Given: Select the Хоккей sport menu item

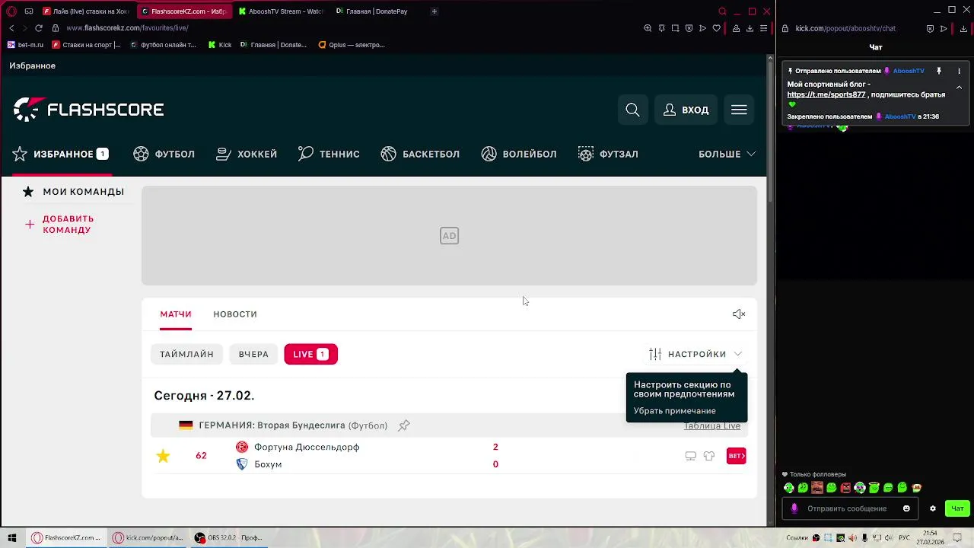Looking at the screenshot, I should tap(247, 154).
